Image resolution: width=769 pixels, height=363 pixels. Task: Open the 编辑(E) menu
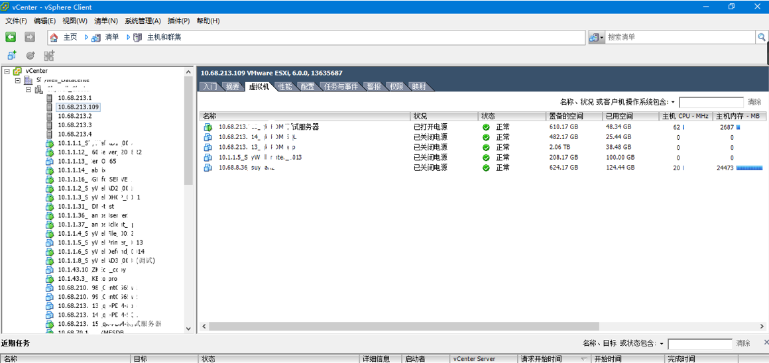click(x=44, y=21)
